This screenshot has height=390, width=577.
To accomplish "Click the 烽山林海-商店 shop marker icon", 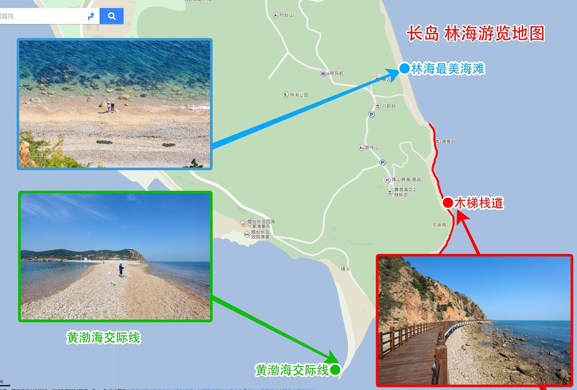I will tap(387, 180).
